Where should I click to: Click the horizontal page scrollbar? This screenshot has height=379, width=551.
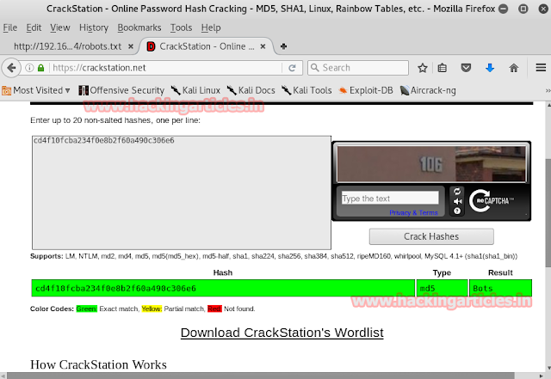pyautogui.click(x=260, y=376)
